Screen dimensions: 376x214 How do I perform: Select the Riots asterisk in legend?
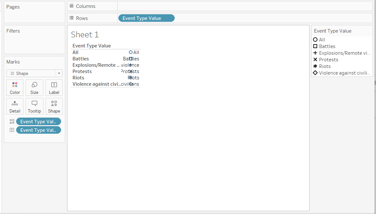click(315, 66)
